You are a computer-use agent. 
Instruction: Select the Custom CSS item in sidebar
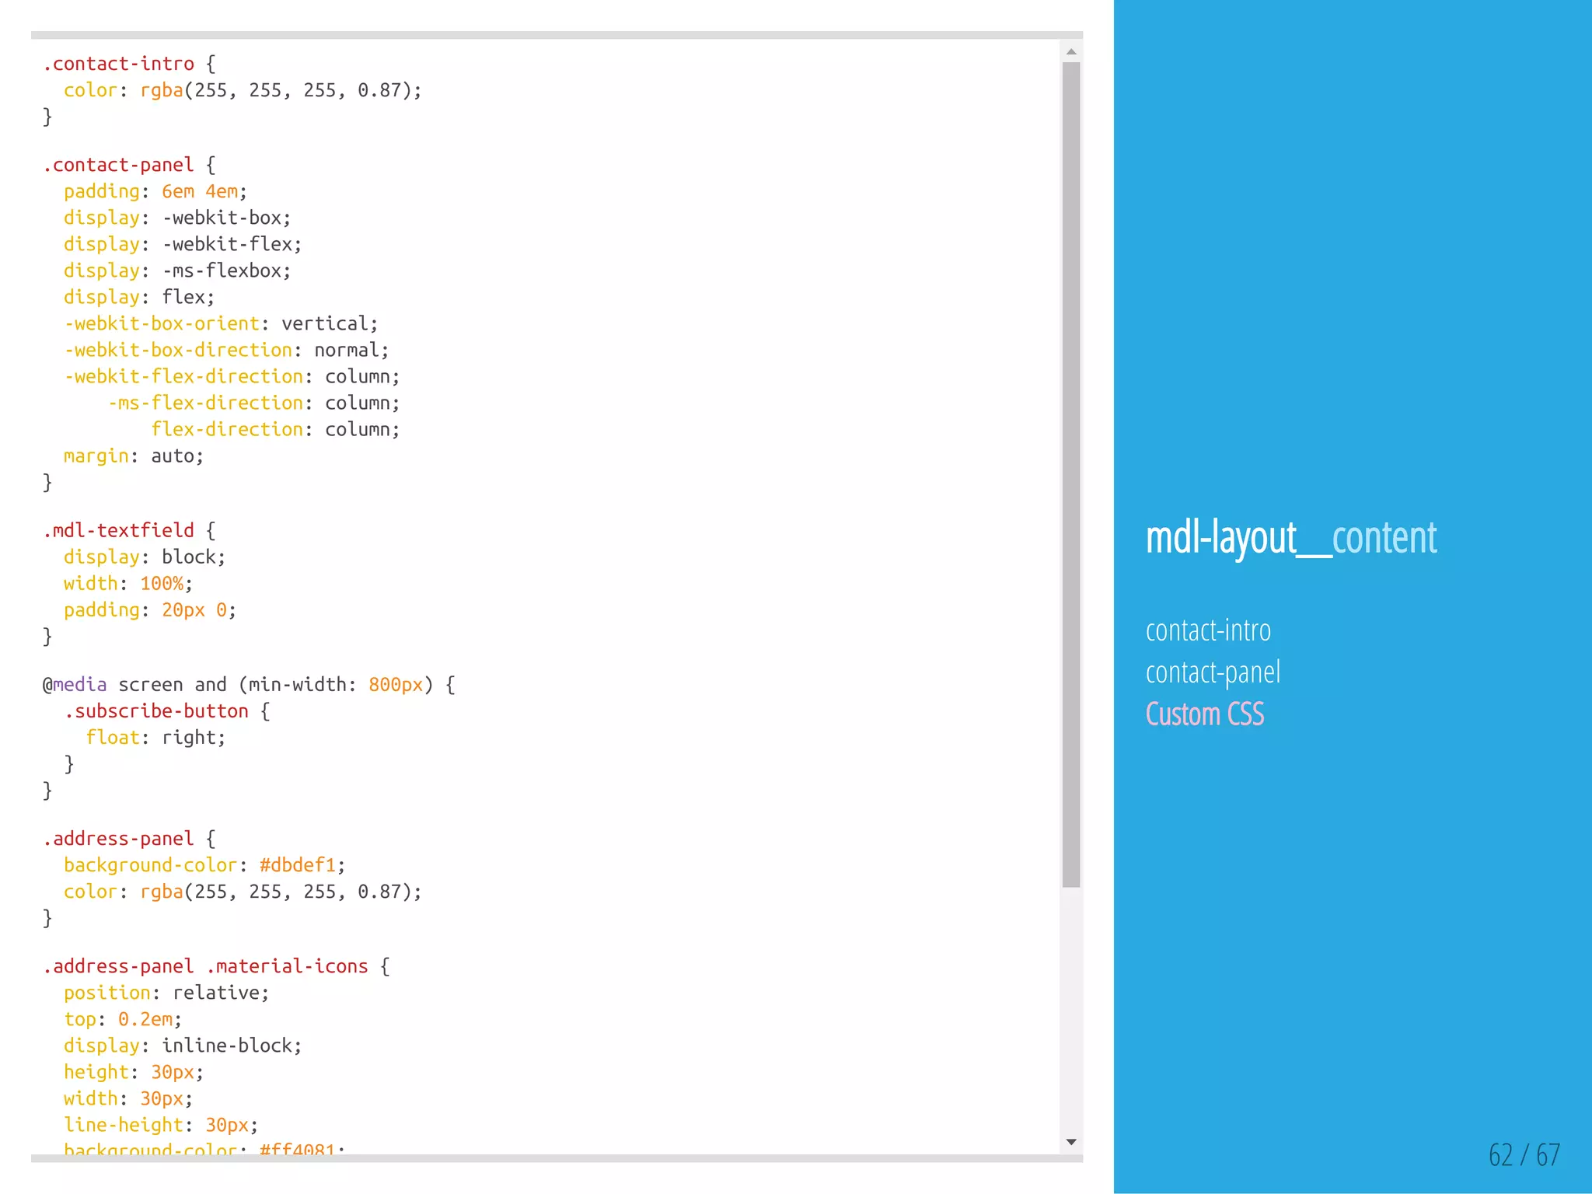coord(1205,714)
